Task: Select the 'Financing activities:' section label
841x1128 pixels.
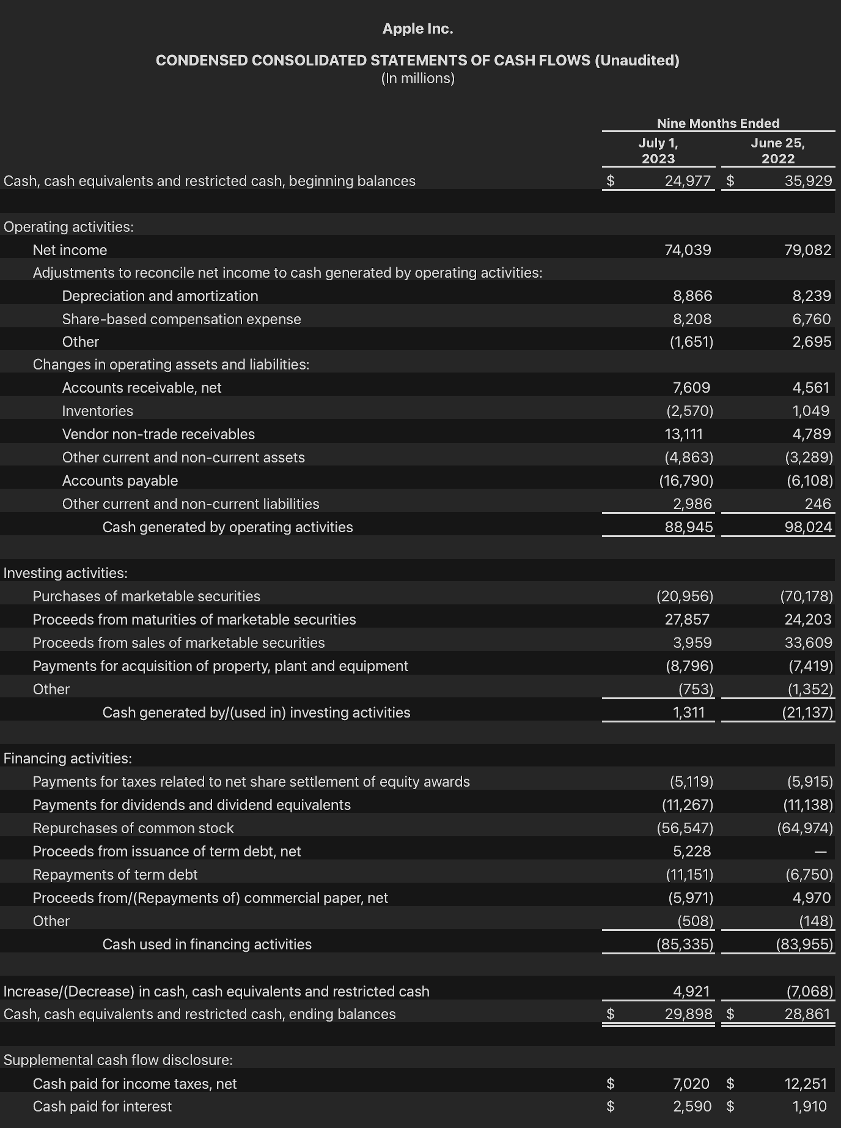Action: click(x=67, y=759)
